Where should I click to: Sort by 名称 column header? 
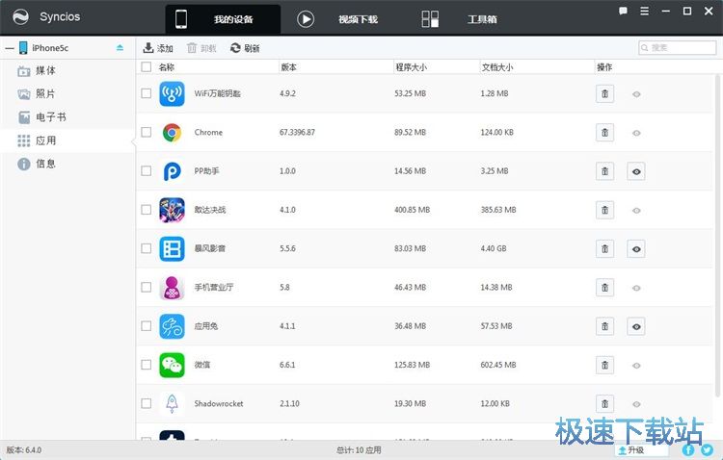point(167,67)
